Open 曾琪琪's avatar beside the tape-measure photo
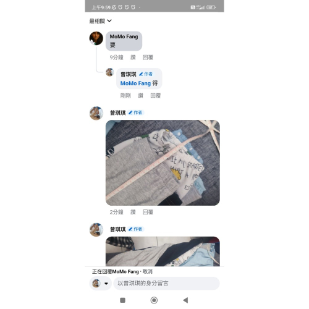This screenshot has height=309, width=309. tap(96, 113)
